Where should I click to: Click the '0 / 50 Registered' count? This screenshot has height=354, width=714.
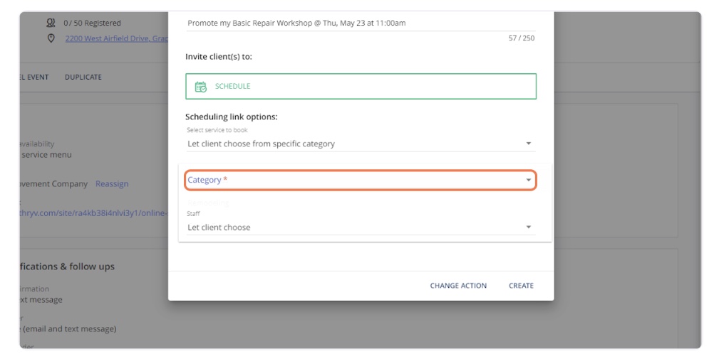tap(92, 23)
